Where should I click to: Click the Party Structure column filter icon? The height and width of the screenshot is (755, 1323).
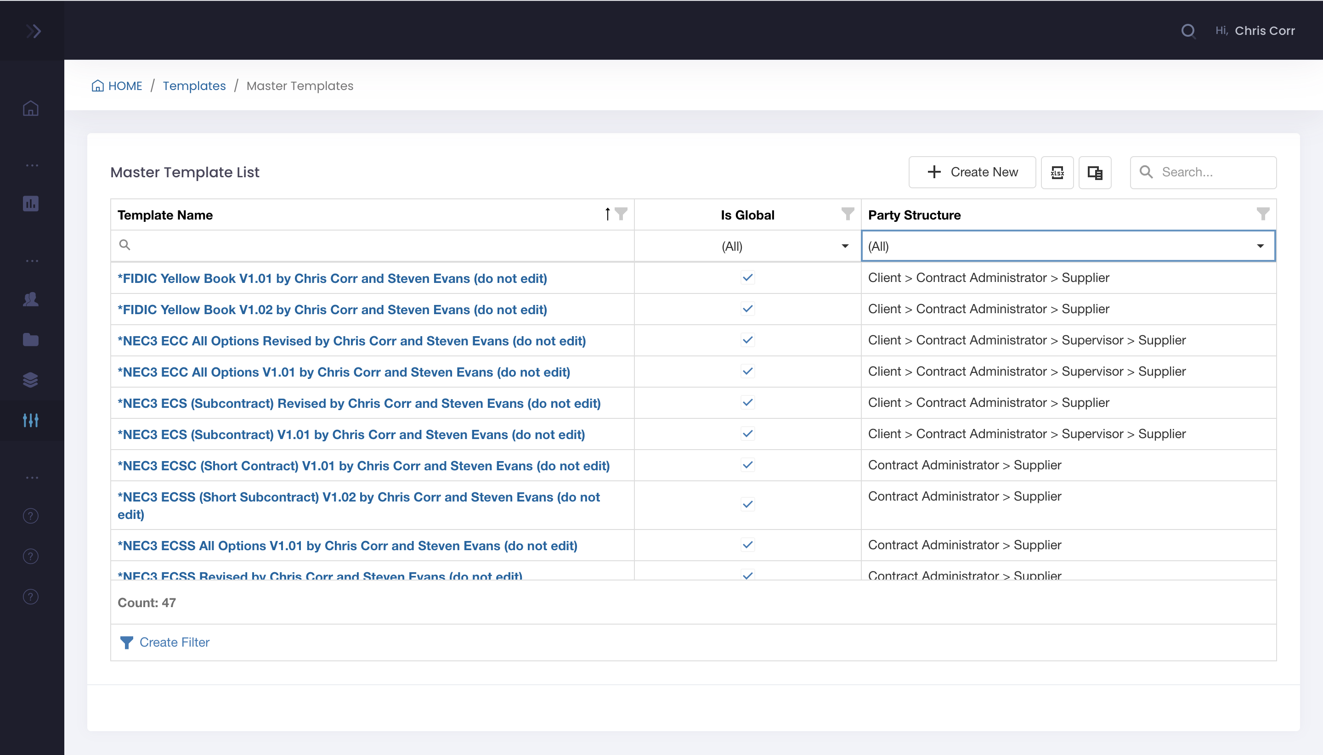coord(1263,214)
